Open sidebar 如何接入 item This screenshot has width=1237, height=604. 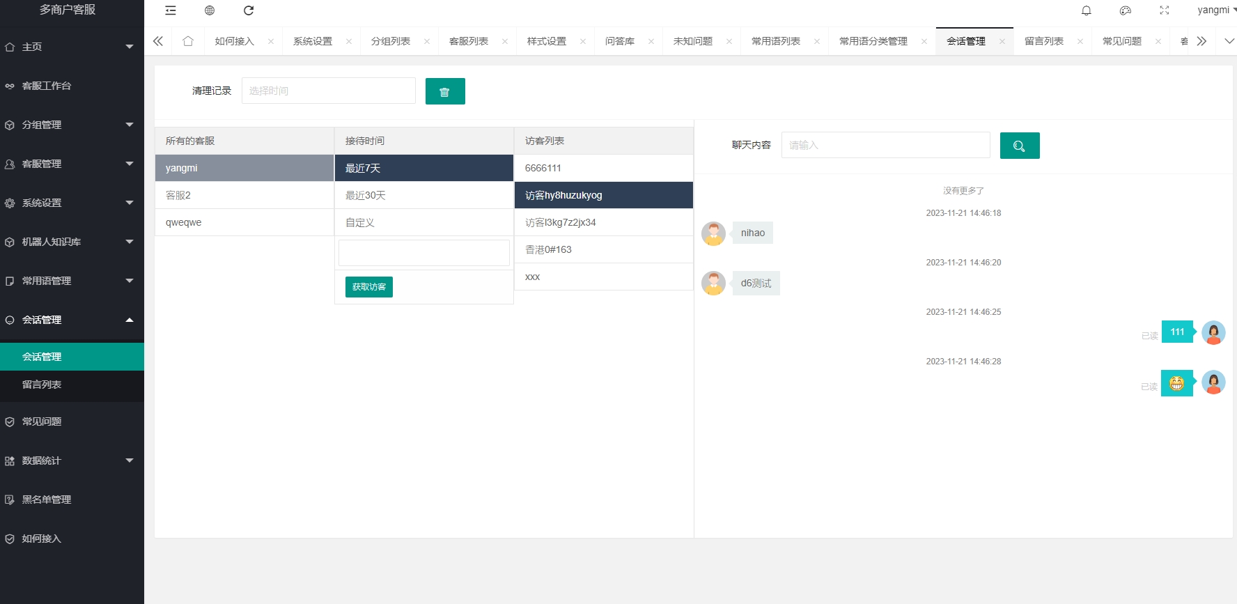tap(72, 539)
